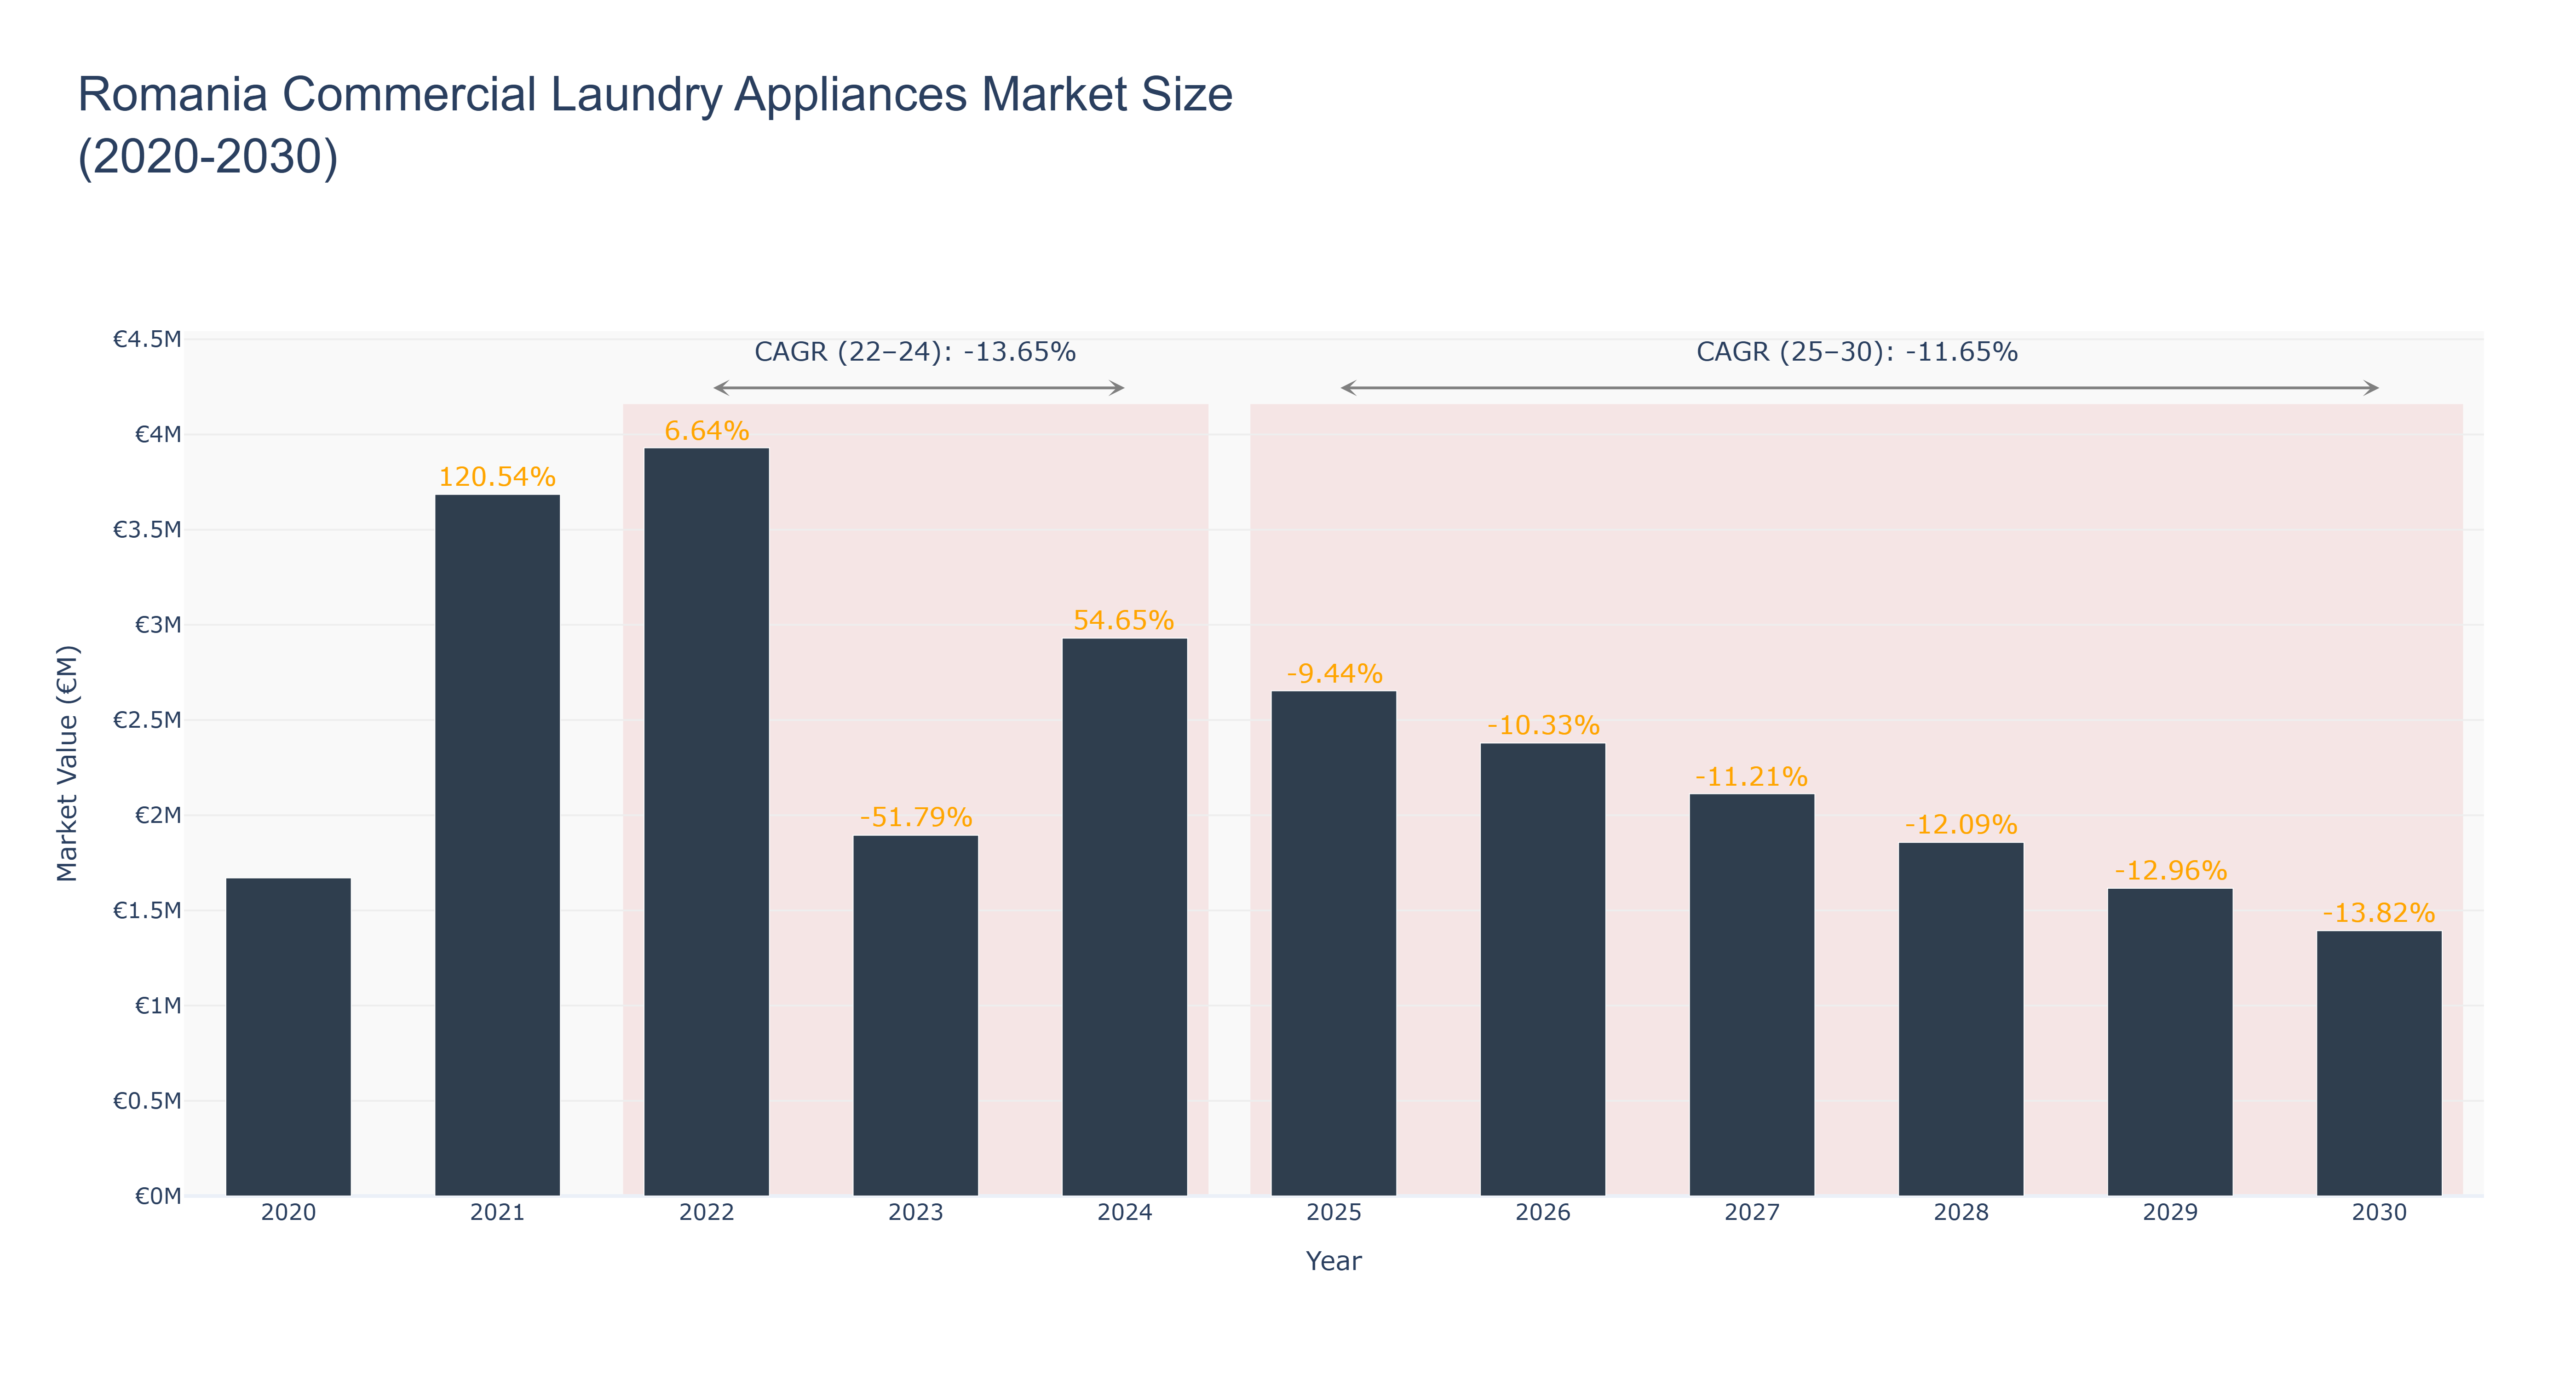Click the -11.21% growth label
The height and width of the screenshot is (1380, 2576).
[x=1751, y=777]
